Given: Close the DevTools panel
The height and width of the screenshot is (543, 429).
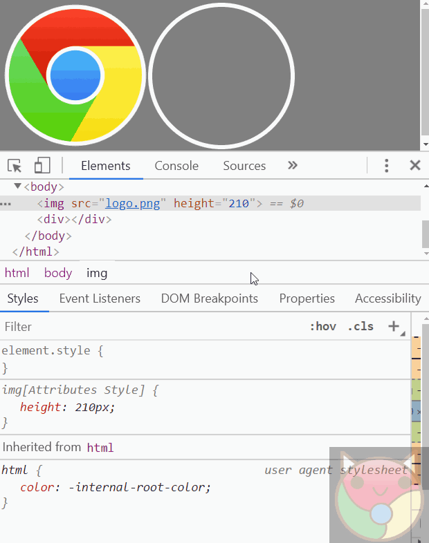Looking at the screenshot, I should tap(414, 165).
